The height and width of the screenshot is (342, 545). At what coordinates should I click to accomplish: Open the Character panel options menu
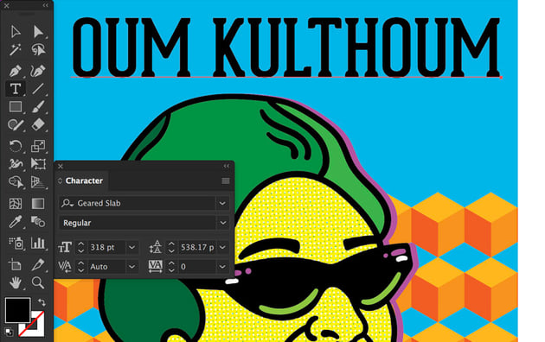pos(226,180)
